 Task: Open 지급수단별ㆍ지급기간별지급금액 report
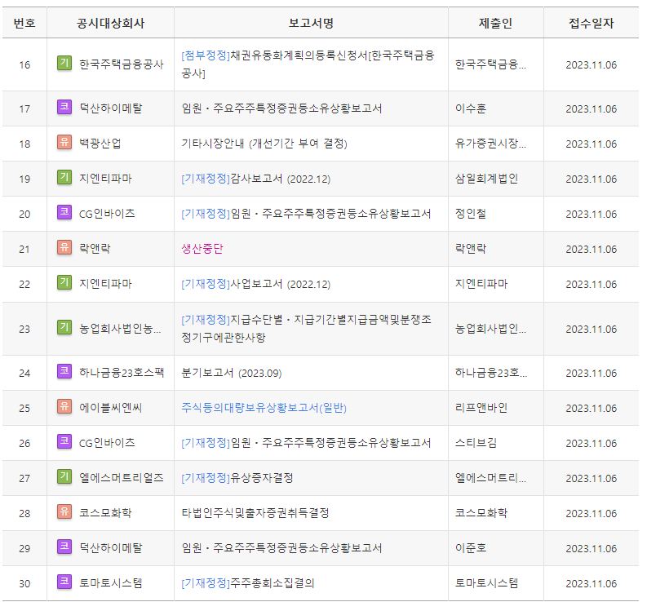tap(306, 329)
